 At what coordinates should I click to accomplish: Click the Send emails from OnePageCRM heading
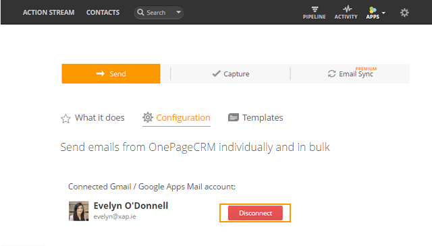[195, 147]
